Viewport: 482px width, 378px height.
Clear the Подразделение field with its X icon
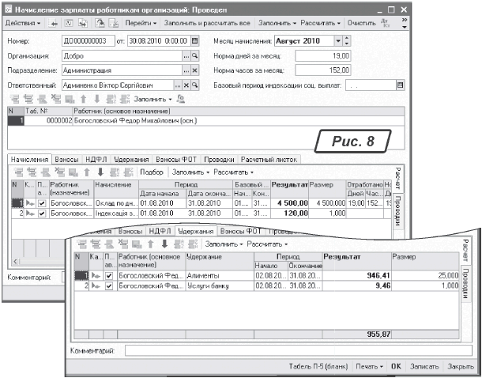coord(194,70)
